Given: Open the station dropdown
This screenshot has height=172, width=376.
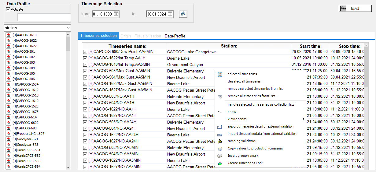Looking at the screenshot, I should coord(68,28).
